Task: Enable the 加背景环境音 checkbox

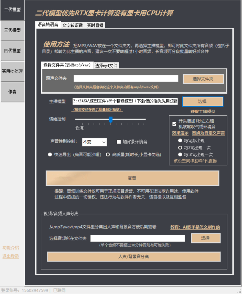Action: tap(119, 142)
